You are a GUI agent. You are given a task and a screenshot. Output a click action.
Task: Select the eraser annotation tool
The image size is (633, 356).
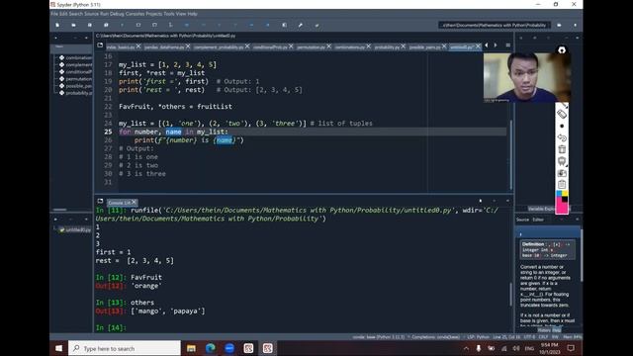point(562,115)
